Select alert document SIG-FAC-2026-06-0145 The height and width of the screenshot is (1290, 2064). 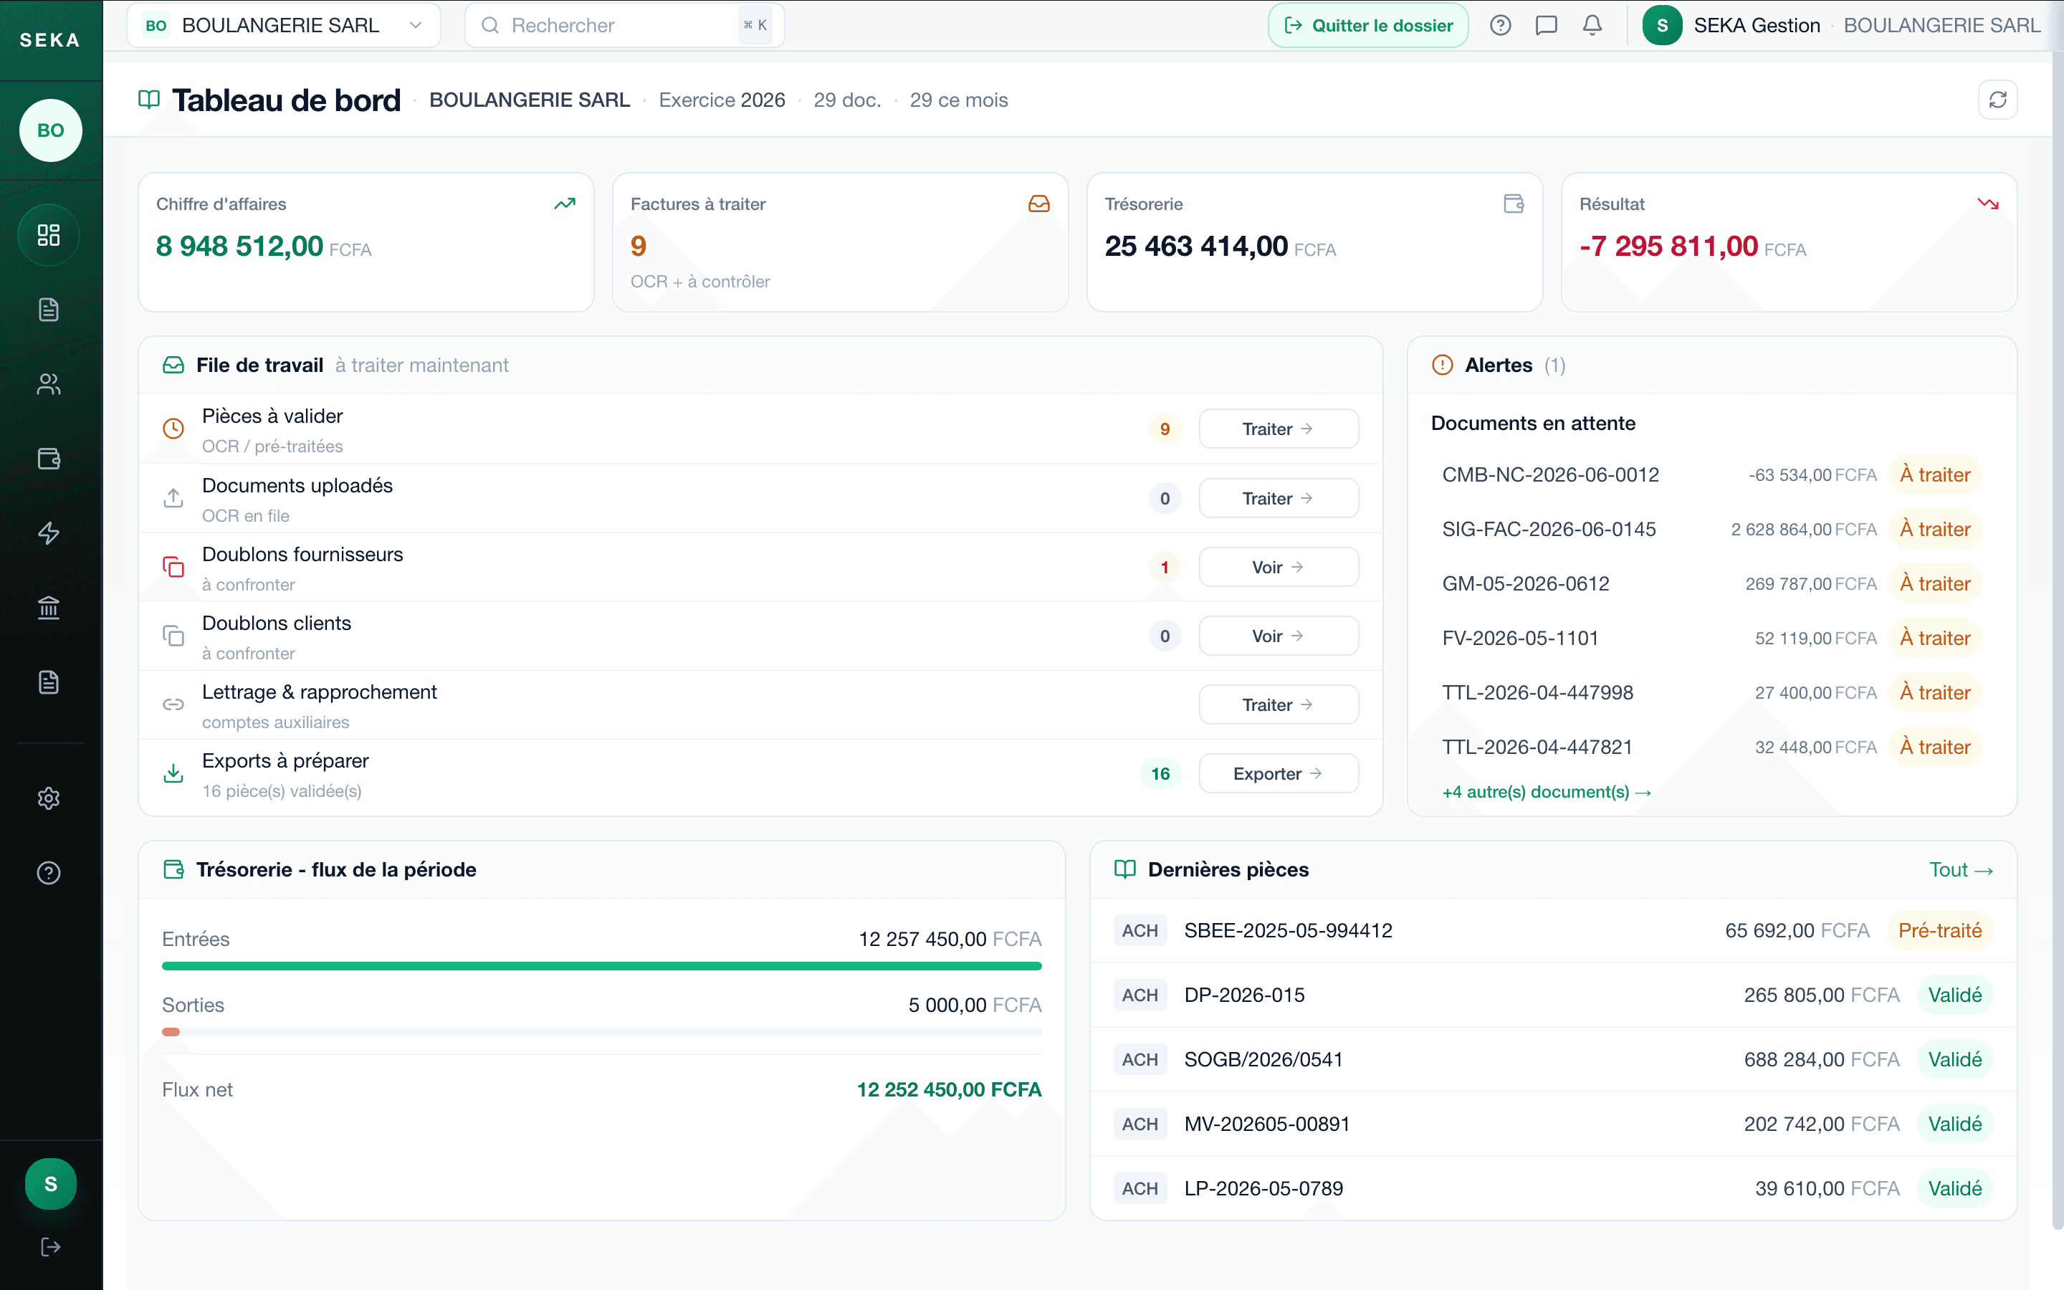tap(1711, 529)
